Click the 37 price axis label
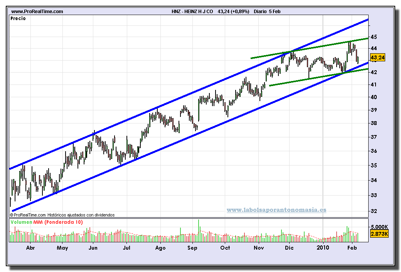 pyautogui.click(x=374, y=137)
